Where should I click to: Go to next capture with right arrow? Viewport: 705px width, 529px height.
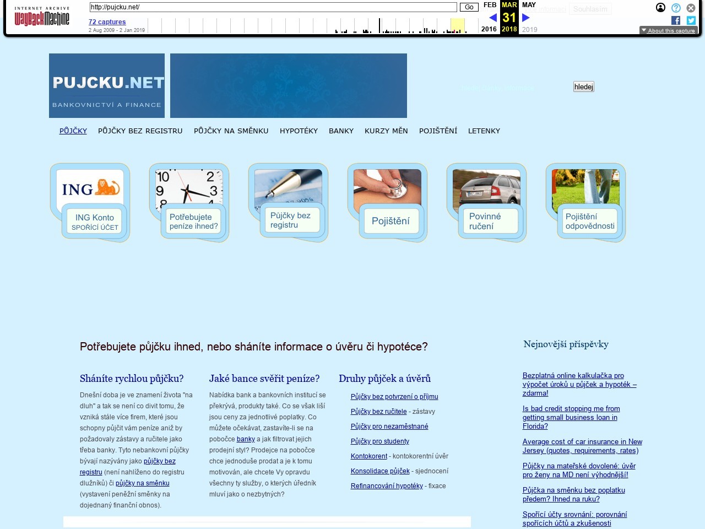(526, 18)
